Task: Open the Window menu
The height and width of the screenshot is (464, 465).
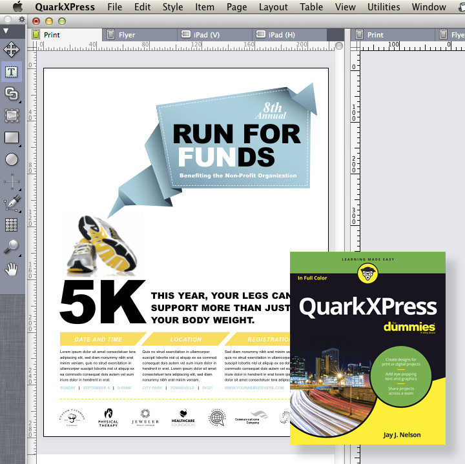Action: tap(429, 7)
